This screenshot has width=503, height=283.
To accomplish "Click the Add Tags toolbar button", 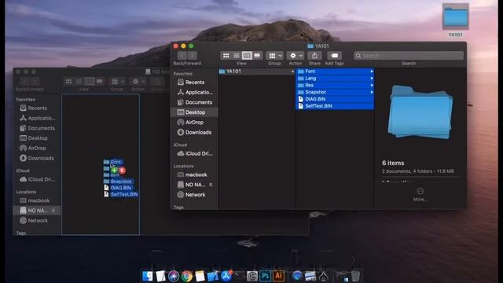I will tap(334, 56).
